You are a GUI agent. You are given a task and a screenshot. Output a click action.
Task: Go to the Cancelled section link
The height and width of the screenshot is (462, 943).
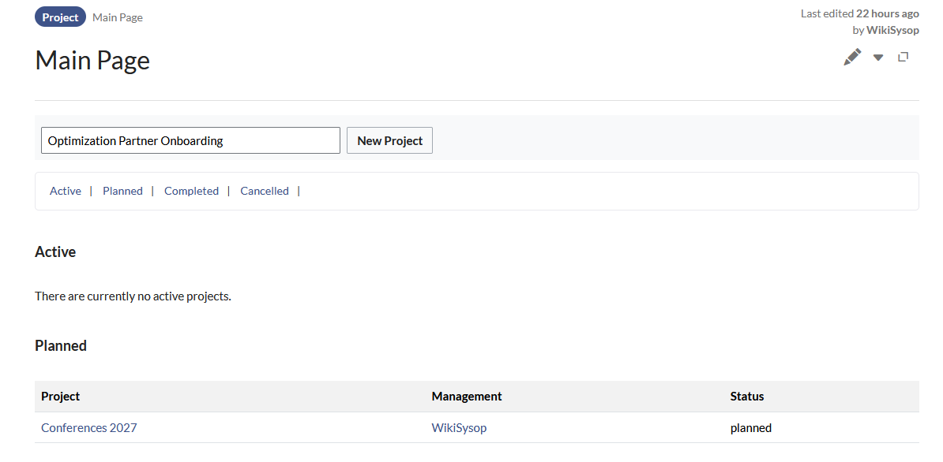265,191
